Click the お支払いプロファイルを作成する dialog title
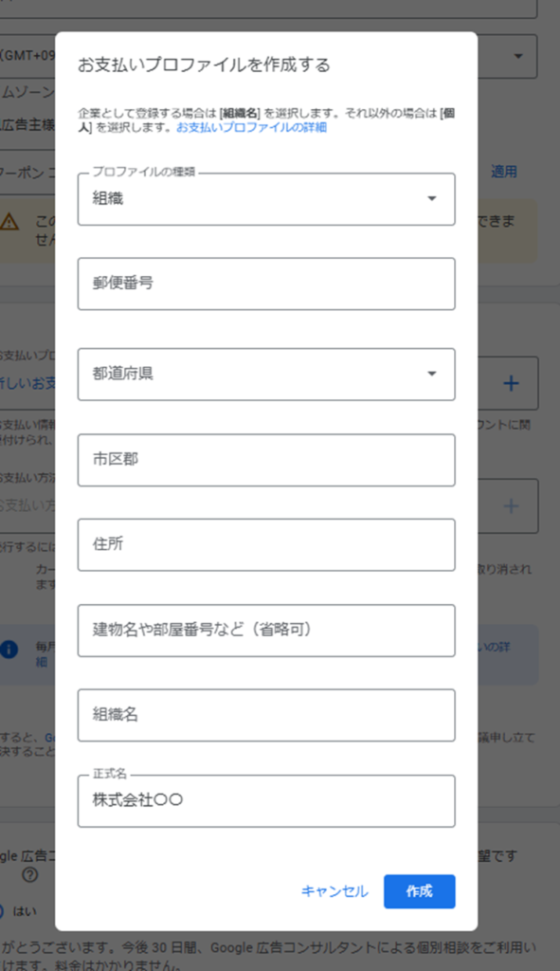The height and width of the screenshot is (971, 560). coord(204,65)
